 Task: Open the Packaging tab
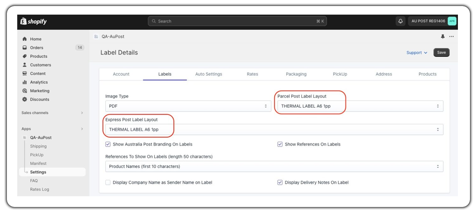coord(296,74)
